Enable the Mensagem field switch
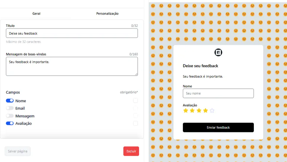This screenshot has height=162, width=287. point(10,116)
